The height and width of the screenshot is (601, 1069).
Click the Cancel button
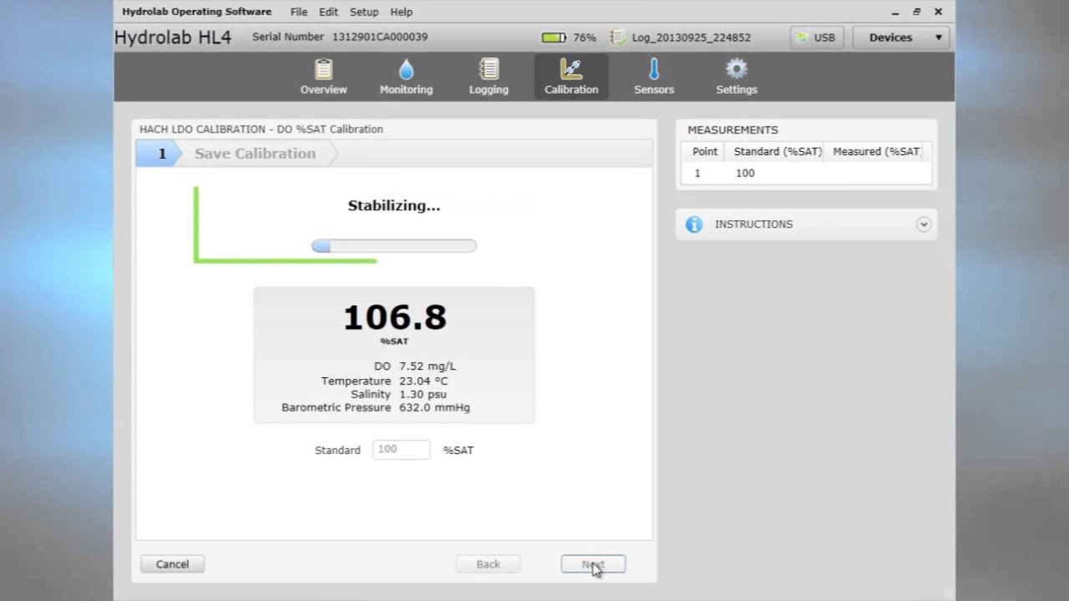[x=172, y=564]
